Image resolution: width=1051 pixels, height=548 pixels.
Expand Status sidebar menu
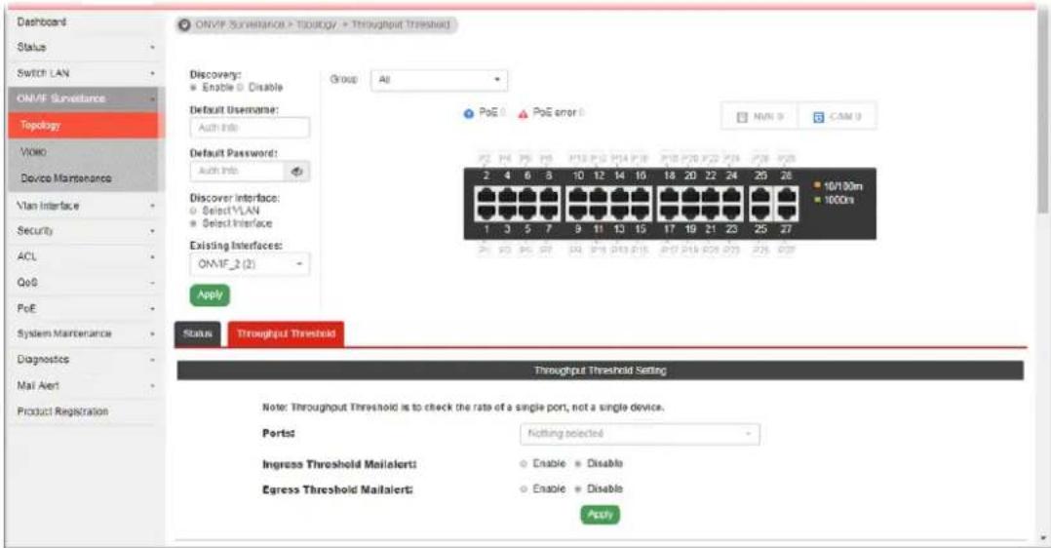coord(84,48)
